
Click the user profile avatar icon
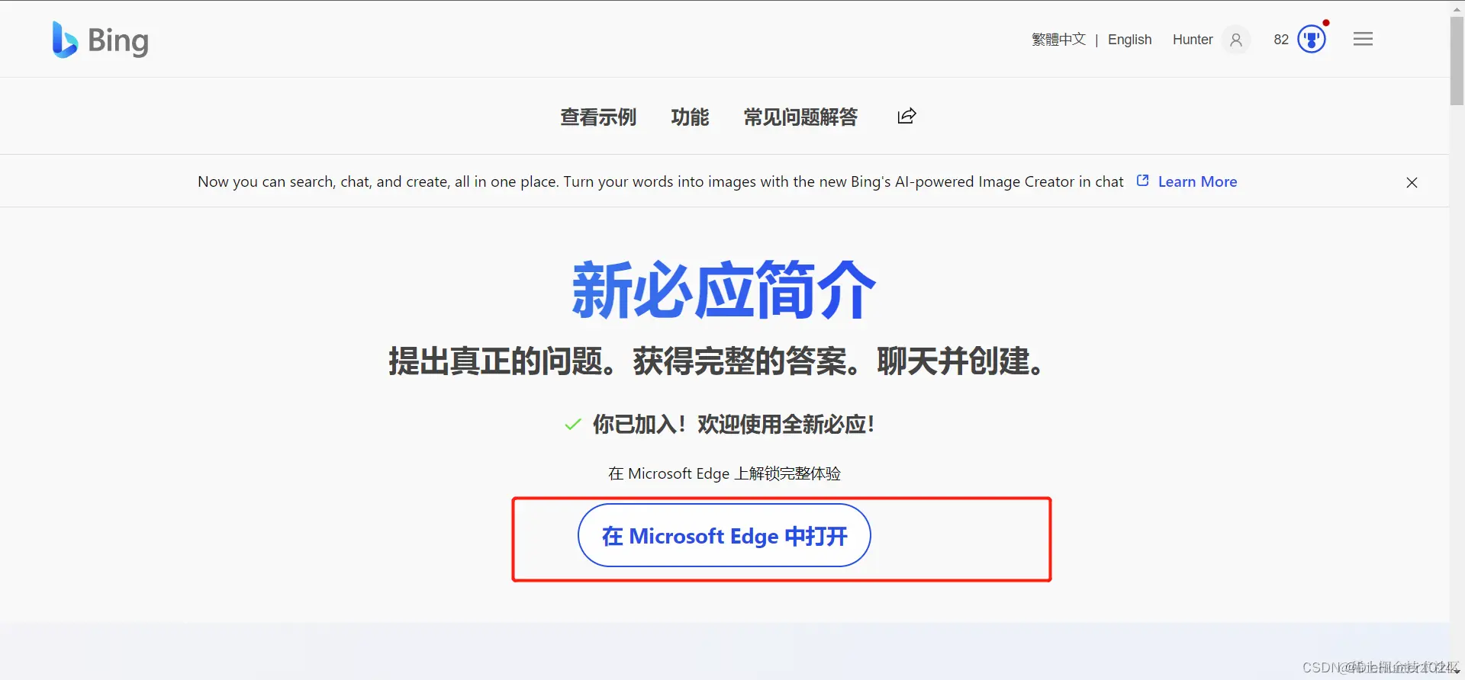(x=1236, y=40)
